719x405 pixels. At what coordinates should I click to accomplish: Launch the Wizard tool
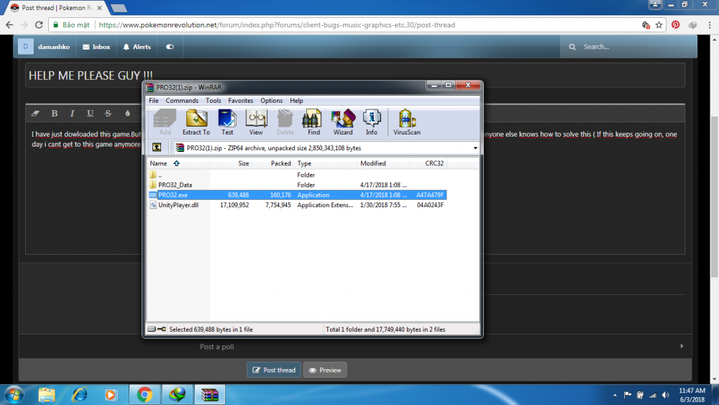coord(343,122)
